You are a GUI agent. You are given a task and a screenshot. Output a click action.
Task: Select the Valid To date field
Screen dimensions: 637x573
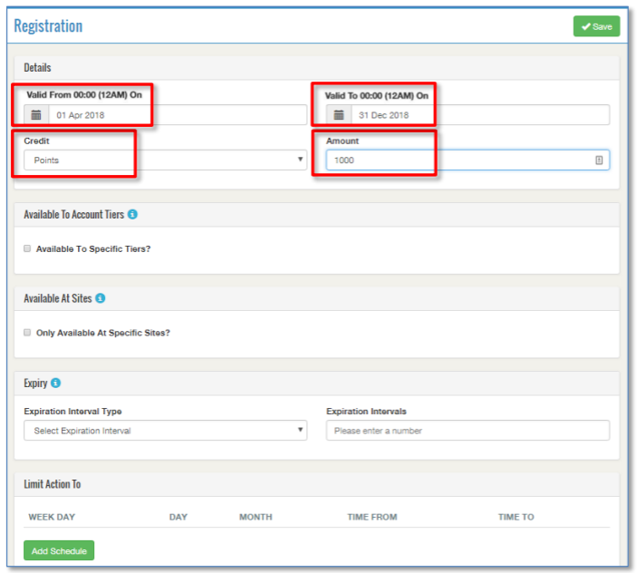[479, 115]
